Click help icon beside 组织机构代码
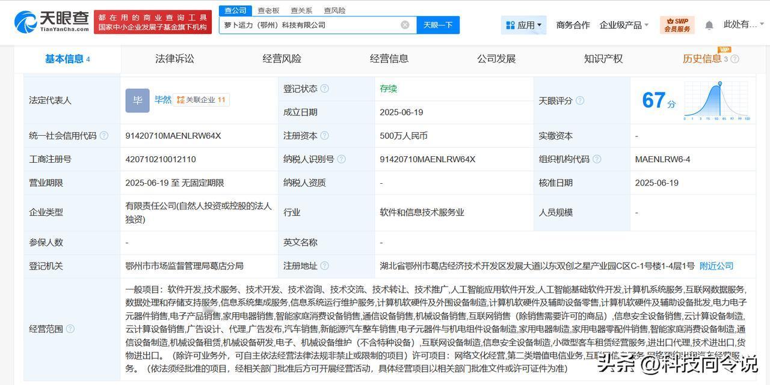770x385 pixels. click(x=597, y=159)
